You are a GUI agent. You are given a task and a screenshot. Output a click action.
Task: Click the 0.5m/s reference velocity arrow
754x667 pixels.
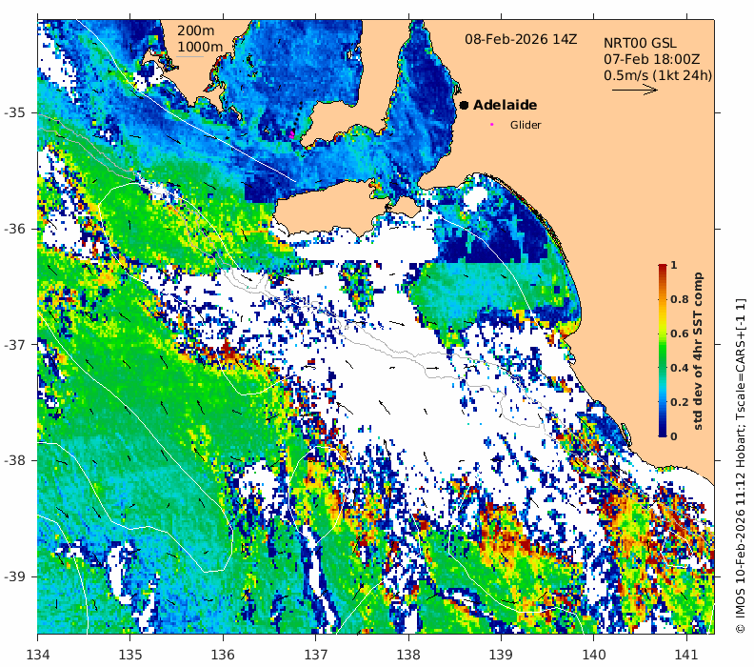[x=634, y=90]
